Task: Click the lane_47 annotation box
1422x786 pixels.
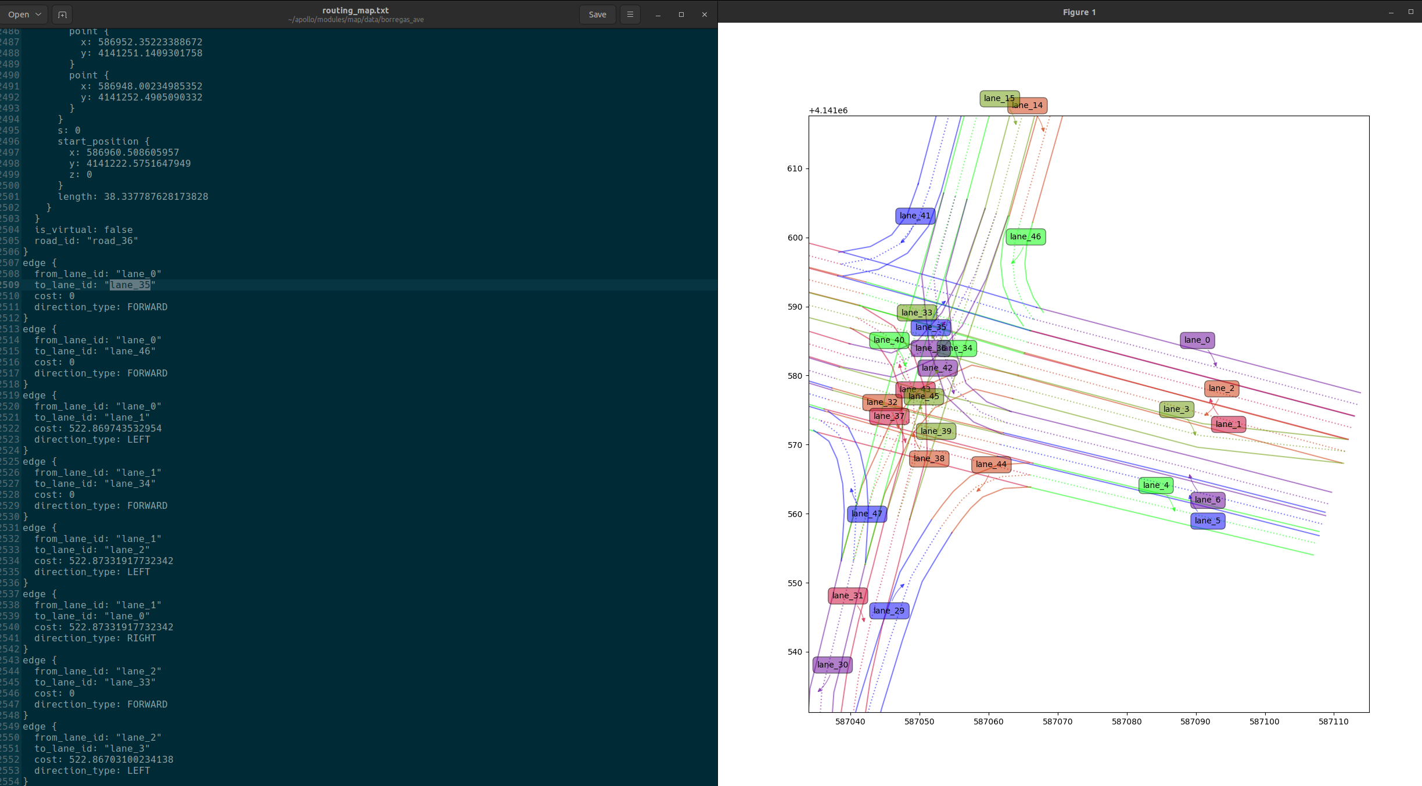Action: (x=866, y=514)
